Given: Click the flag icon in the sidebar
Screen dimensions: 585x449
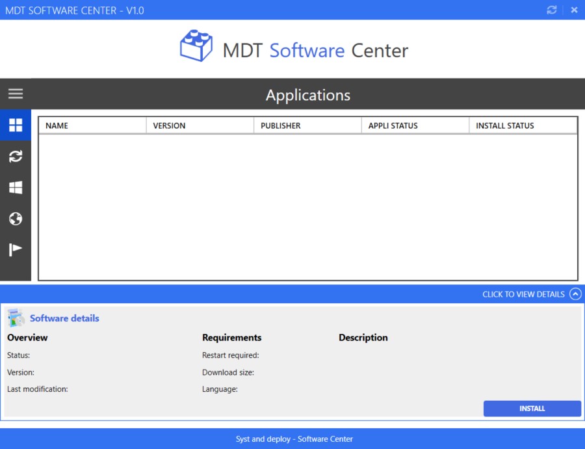Looking at the screenshot, I should [x=15, y=249].
